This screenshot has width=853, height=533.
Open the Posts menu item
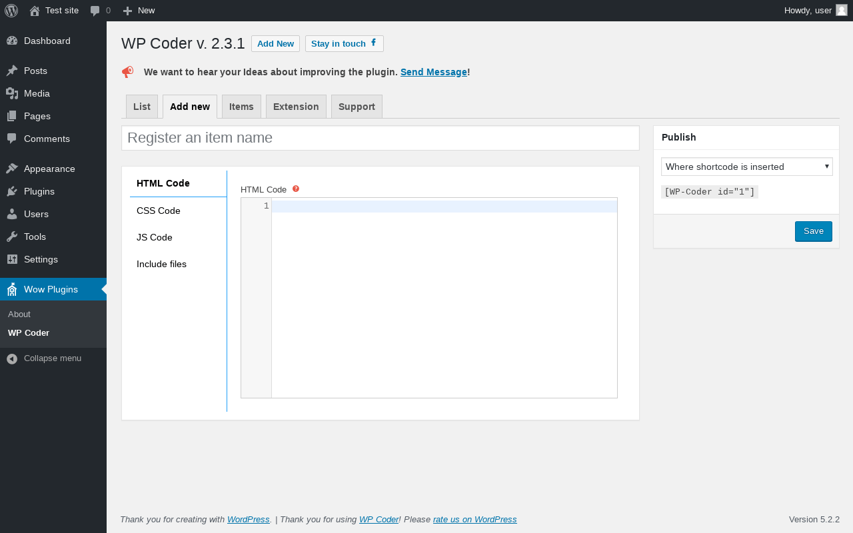[53, 71]
